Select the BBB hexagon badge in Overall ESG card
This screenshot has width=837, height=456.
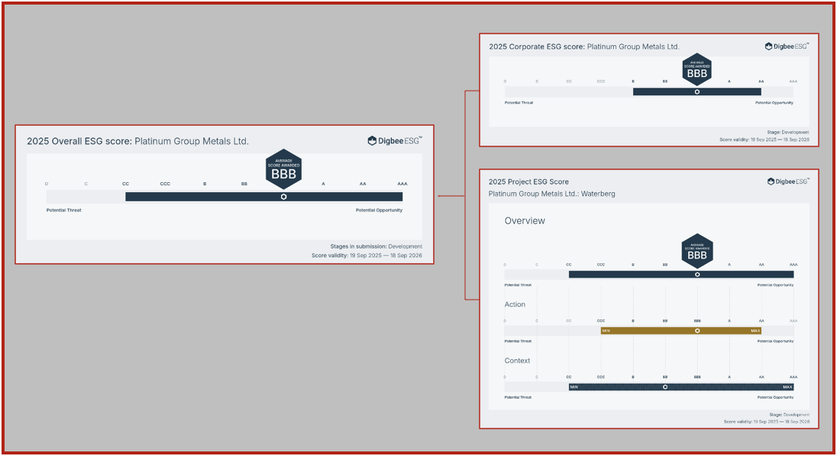[283, 169]
